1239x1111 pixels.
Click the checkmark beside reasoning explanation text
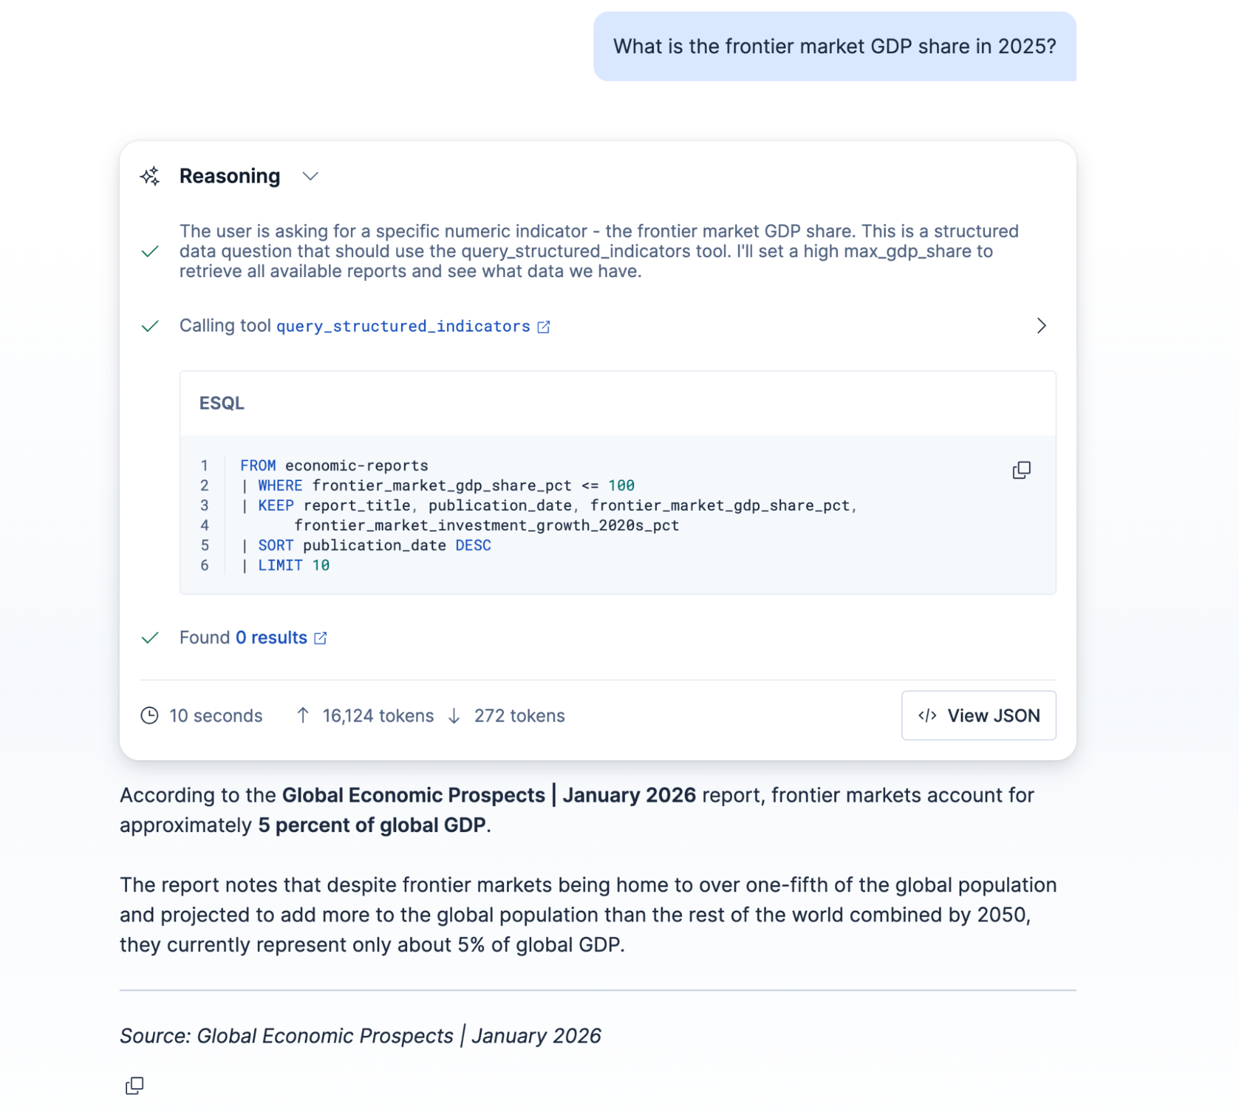click(x=150, y=251)
